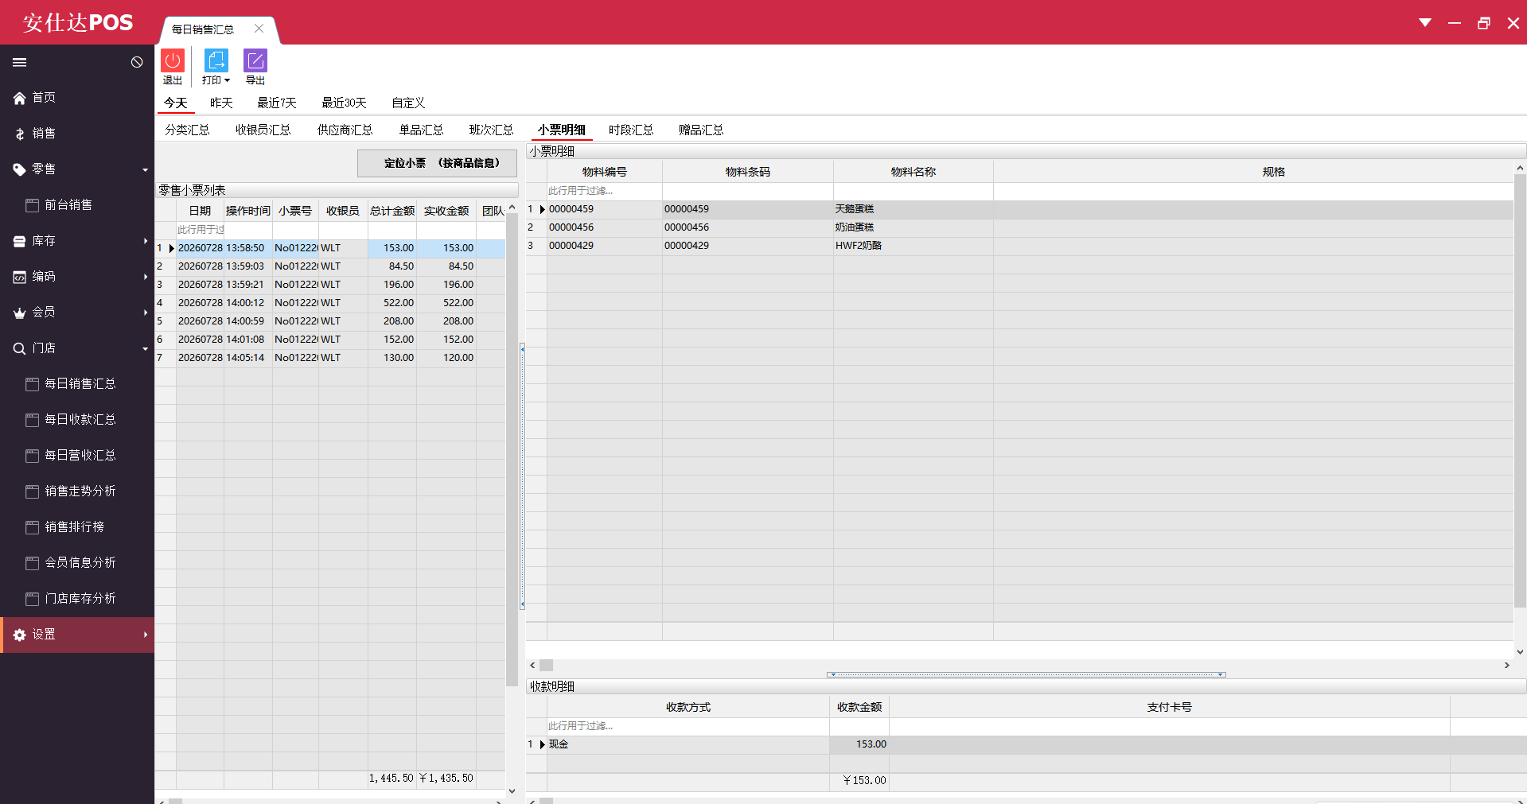The width and height of the screenshot is (1527, 804).
Task: Collapse the 门店 submenu arrow
Action: (146, 348)
